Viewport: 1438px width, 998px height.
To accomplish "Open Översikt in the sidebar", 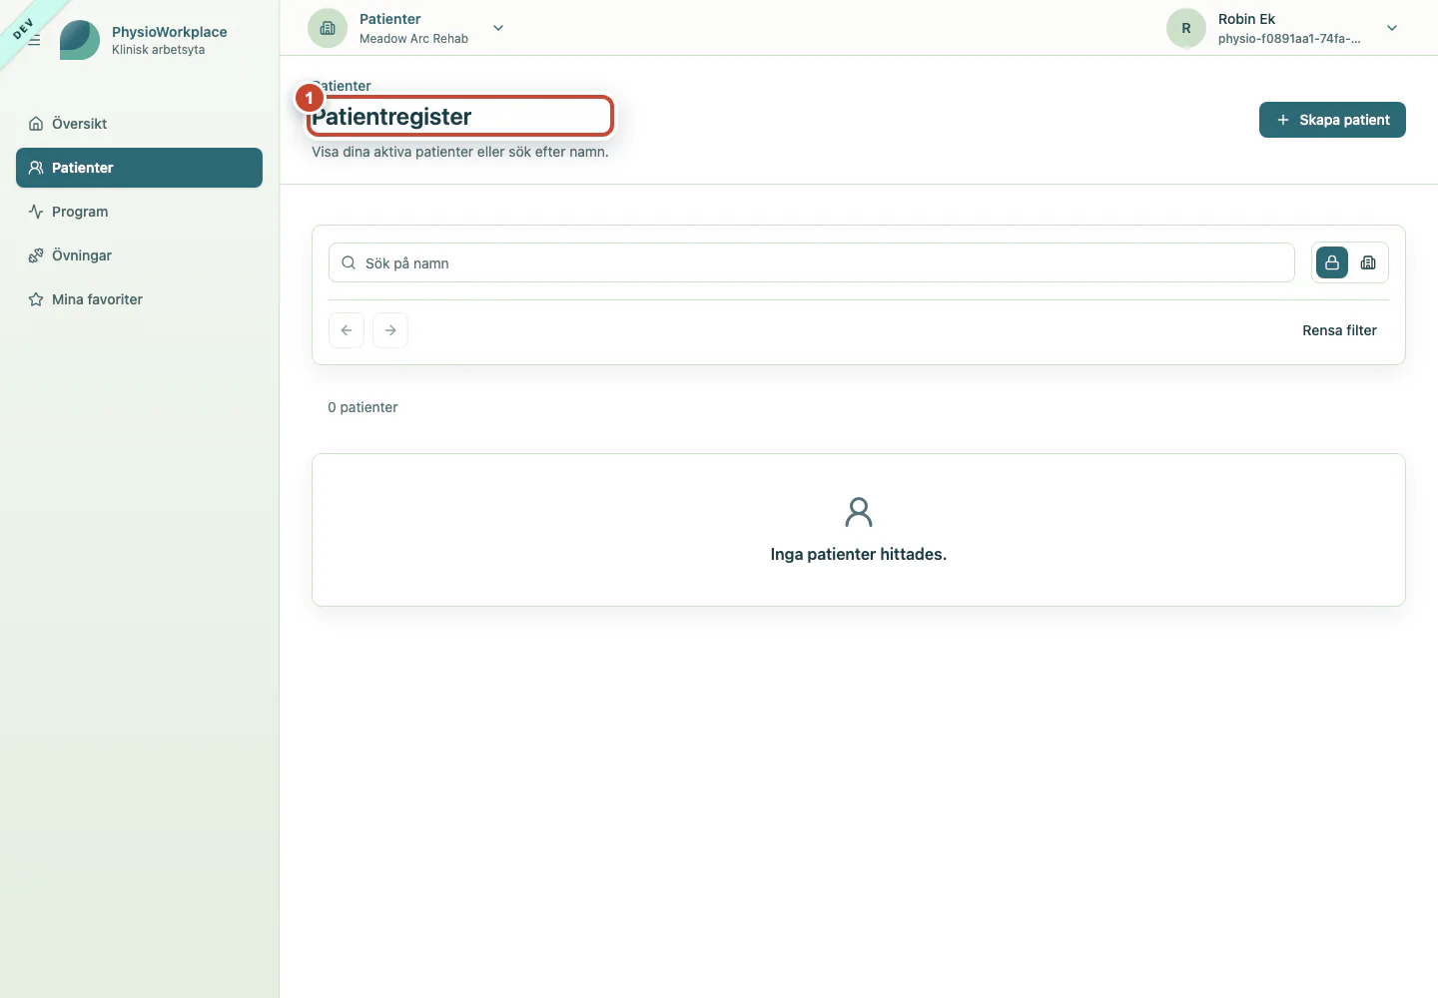I will (139, 124).
